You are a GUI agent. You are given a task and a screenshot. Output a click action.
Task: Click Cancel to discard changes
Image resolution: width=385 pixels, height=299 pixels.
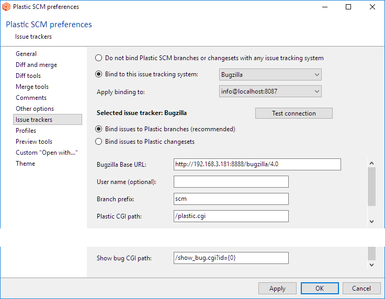pos(361,289)
